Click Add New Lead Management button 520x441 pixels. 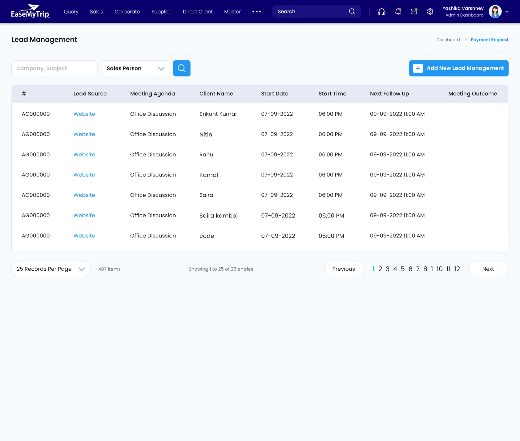(x=459, y=68)
